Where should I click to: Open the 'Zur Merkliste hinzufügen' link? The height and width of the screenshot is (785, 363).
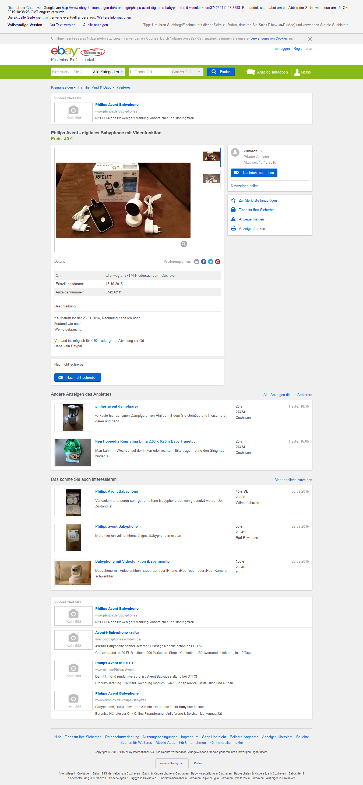258,201
